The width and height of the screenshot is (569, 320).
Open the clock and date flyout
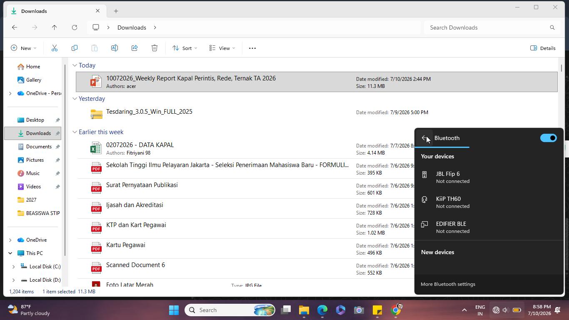[539, 310]
